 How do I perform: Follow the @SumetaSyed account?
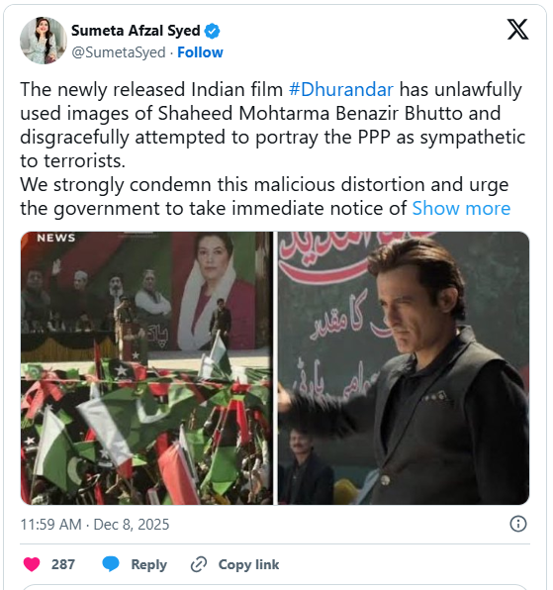point(200,52)
